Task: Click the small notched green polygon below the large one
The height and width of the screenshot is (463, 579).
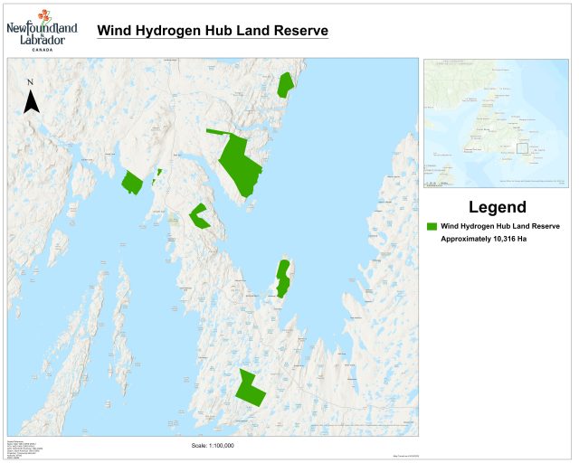Action: click(198, 216)
